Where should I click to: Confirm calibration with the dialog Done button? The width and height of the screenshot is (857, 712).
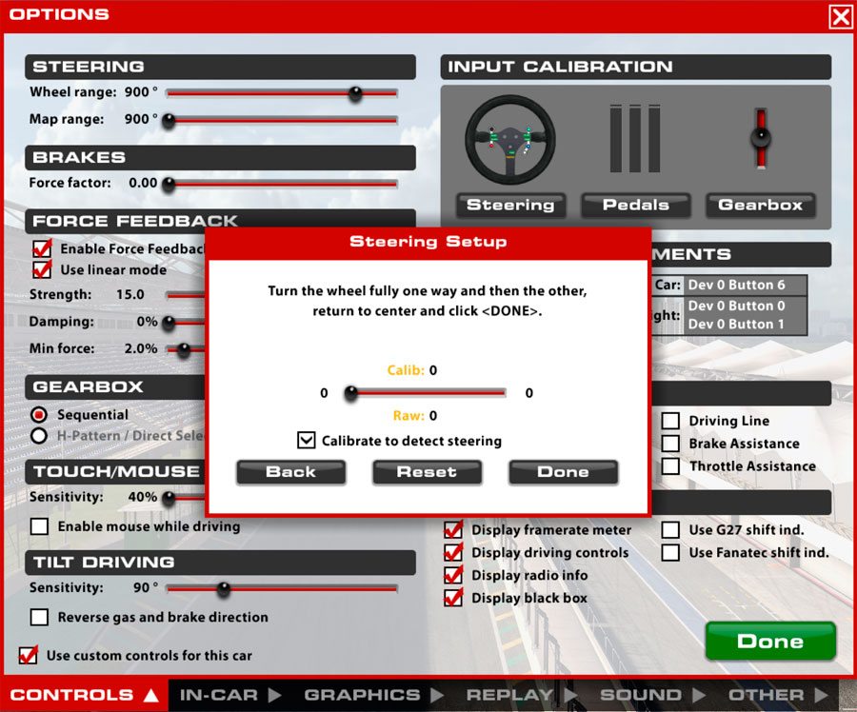pyautogui.click(x=563, y=472)
